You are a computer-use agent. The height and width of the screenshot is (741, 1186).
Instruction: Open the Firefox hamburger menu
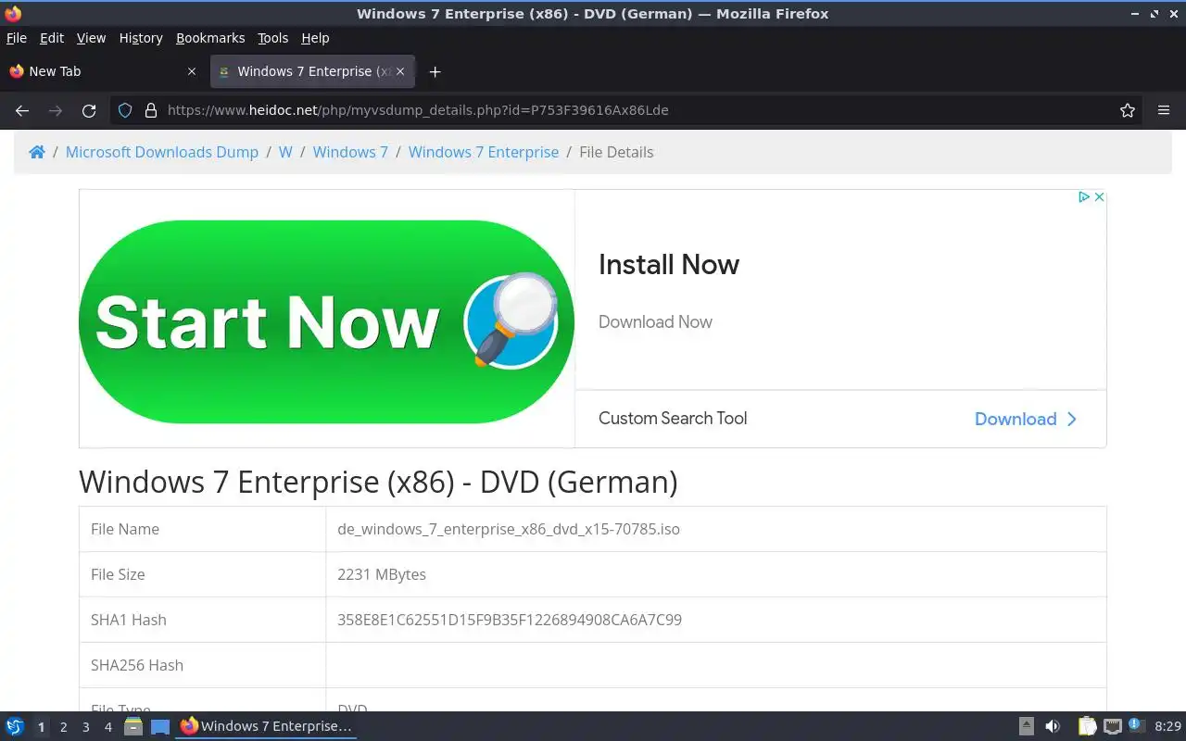pyautogui.click(x=1164, y=110)
